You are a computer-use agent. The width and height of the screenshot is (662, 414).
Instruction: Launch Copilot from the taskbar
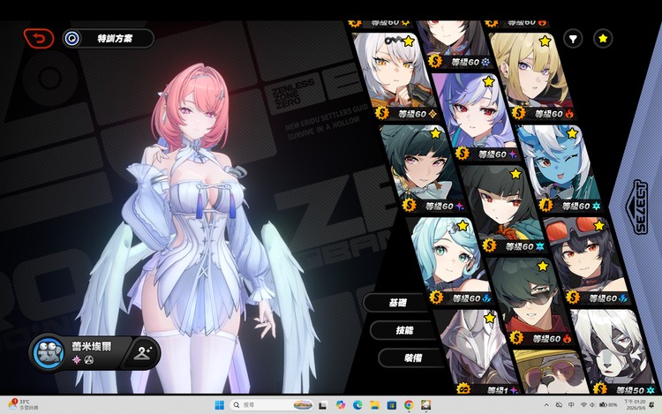point(341,405)
